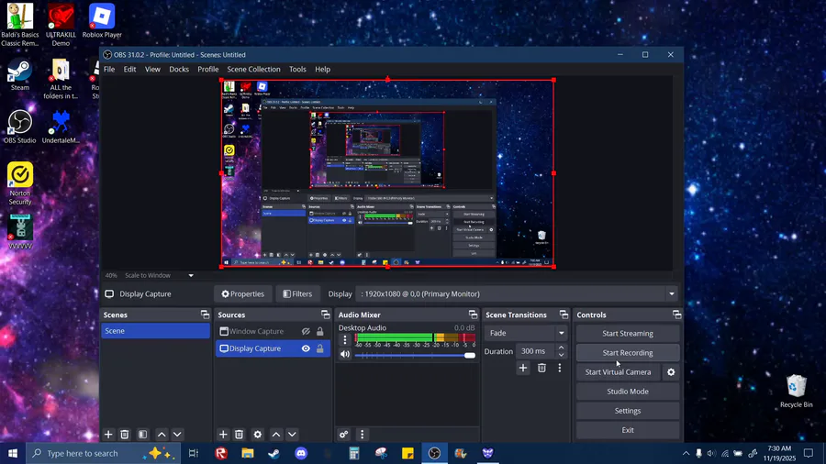Viewport: 826px width, 464px height.
Task: Open source properties gear in Sources panel
Action: [x=258, y=435]
